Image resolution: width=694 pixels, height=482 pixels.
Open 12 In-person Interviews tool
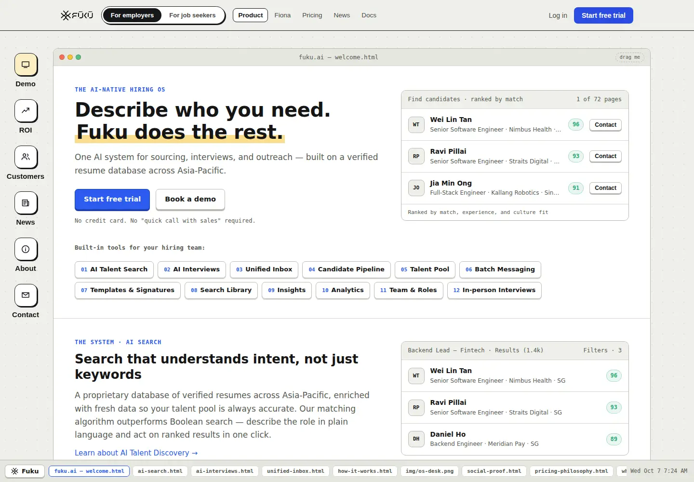[x=494, y=290]
